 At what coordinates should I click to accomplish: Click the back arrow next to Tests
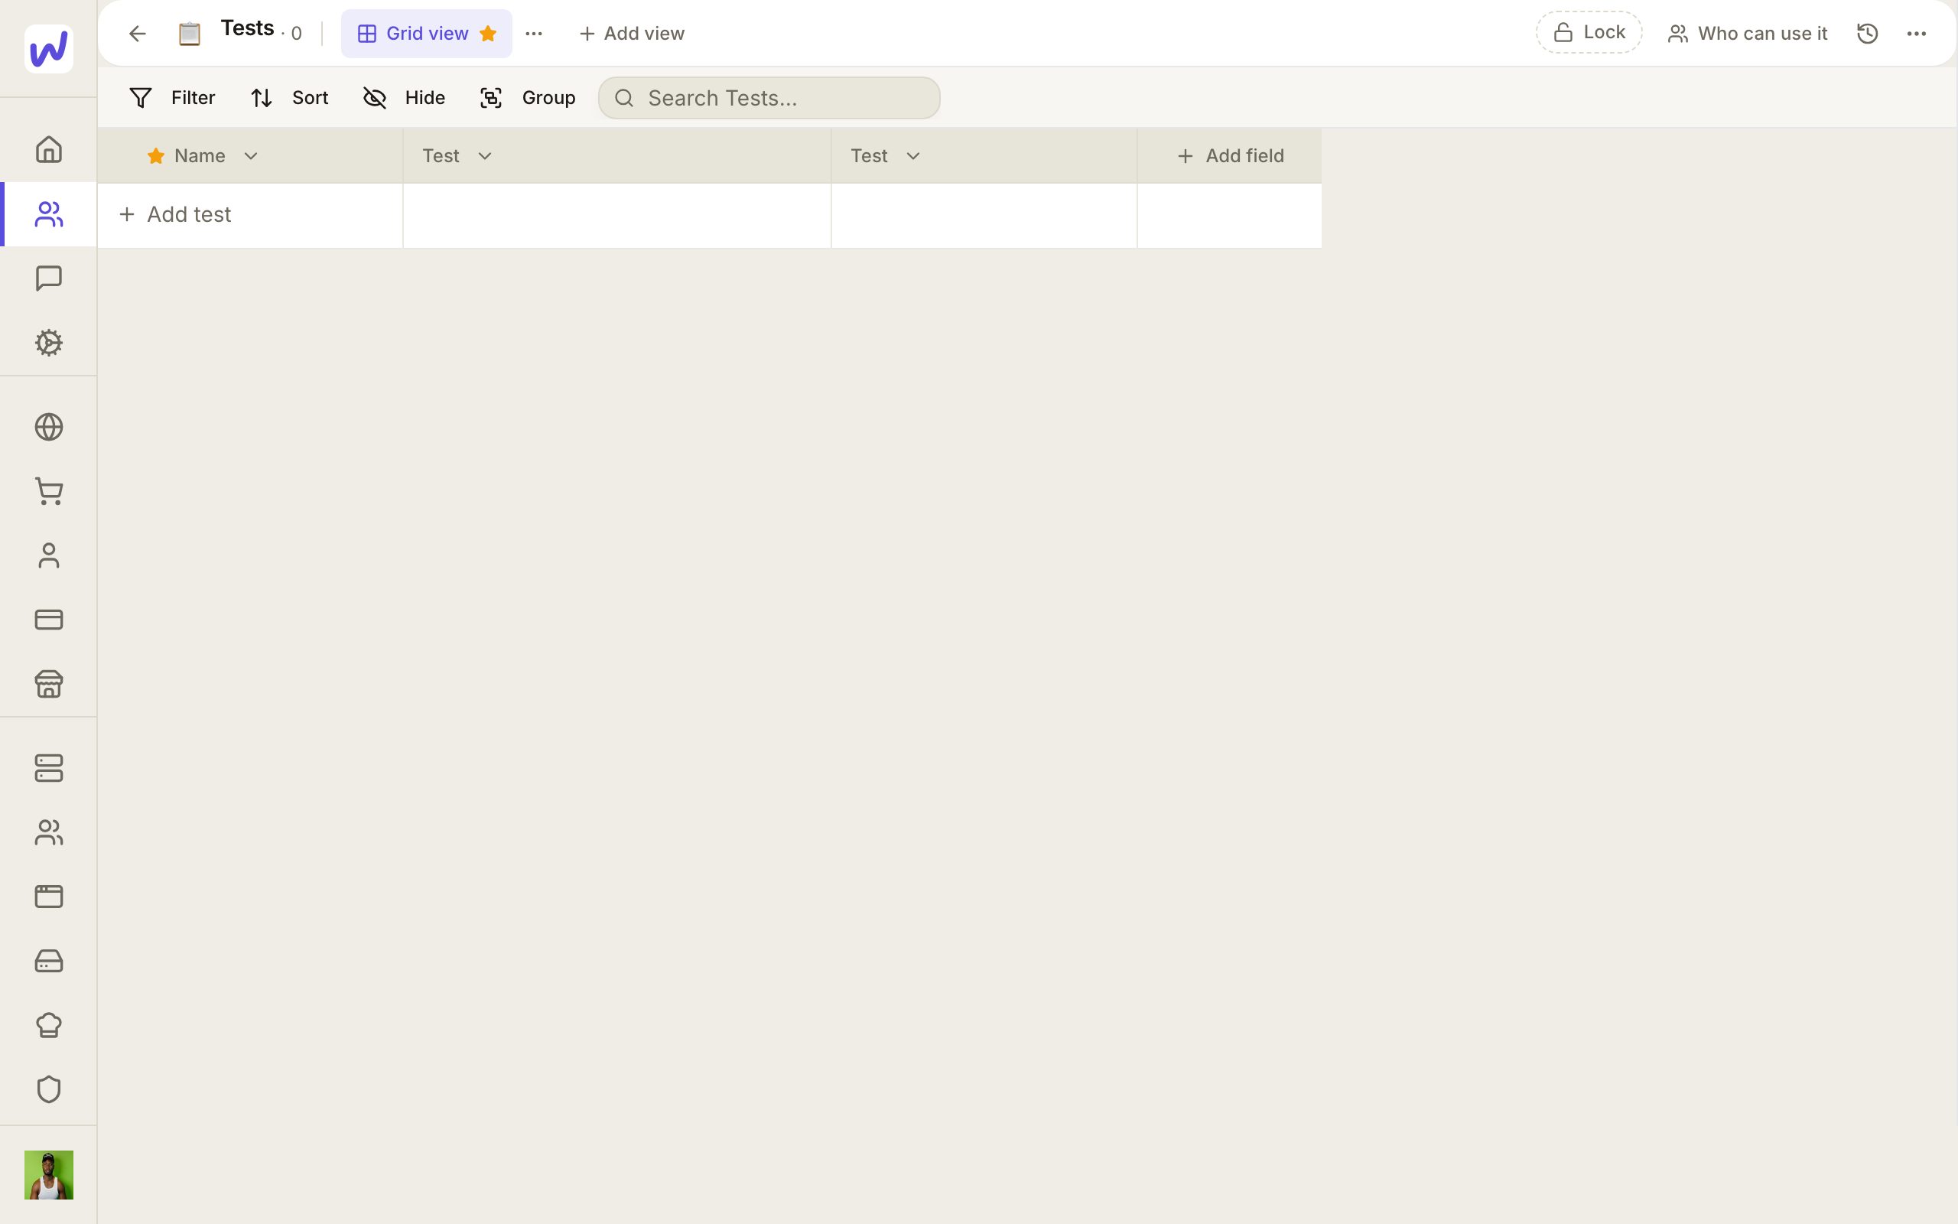[138, 33]
